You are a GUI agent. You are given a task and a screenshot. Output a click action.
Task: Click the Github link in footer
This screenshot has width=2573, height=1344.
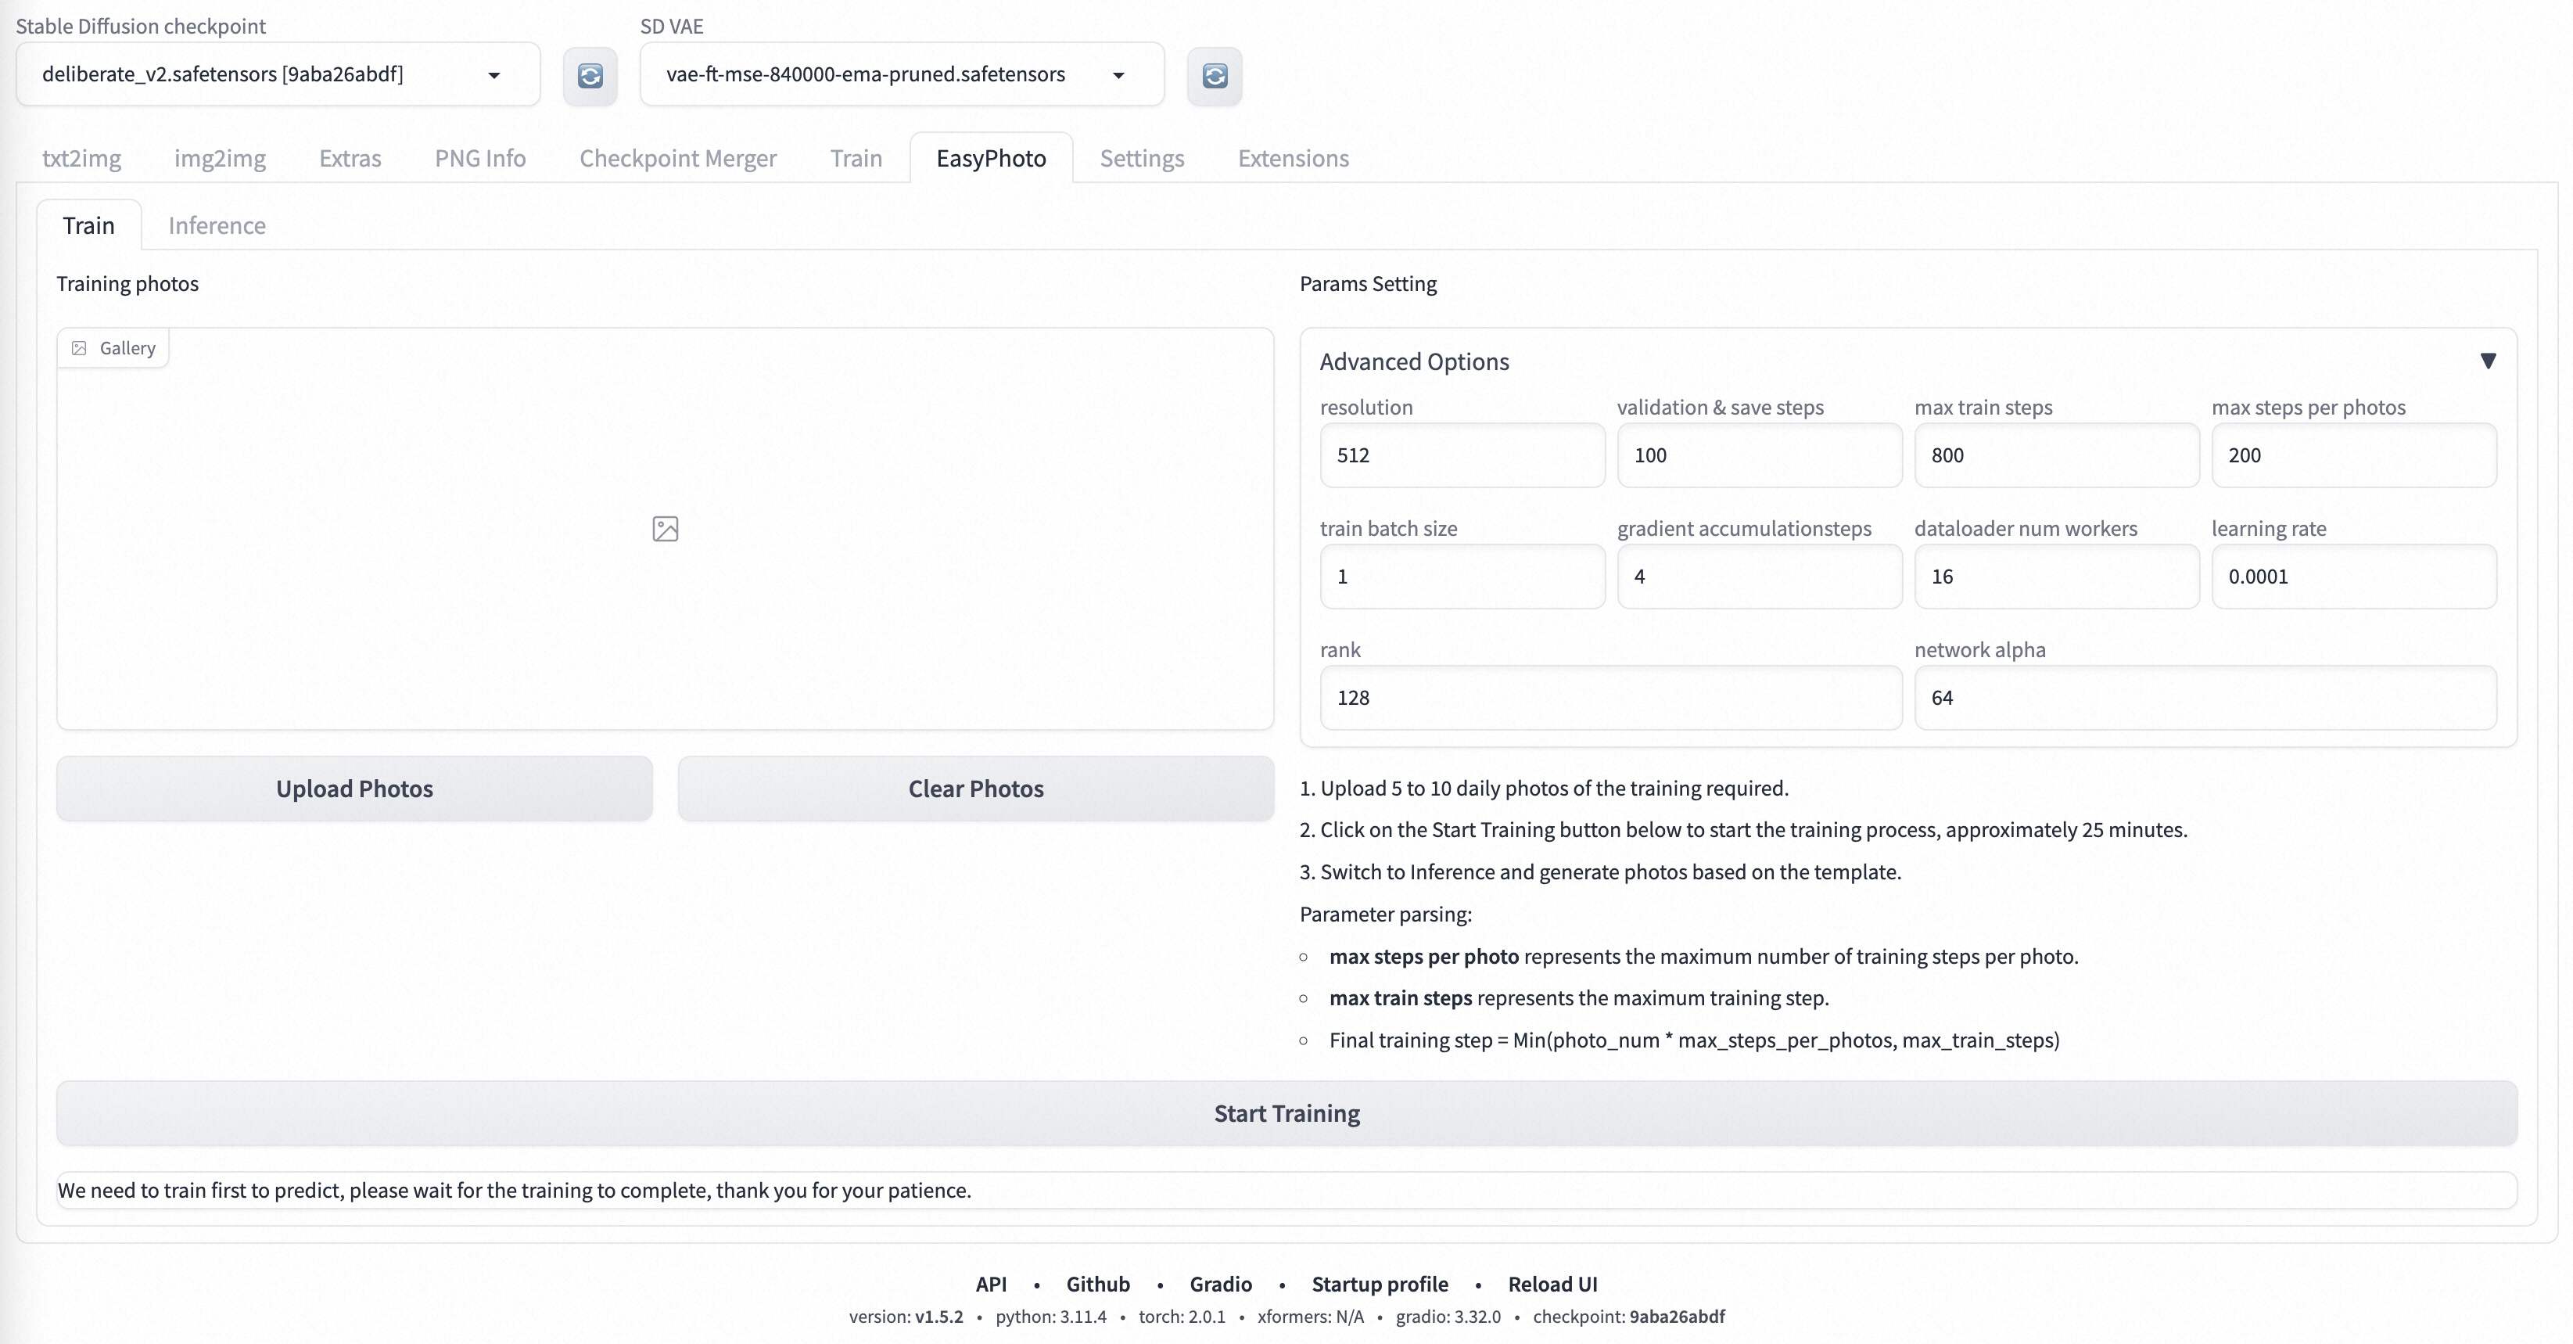[x=1097, y=1283]
